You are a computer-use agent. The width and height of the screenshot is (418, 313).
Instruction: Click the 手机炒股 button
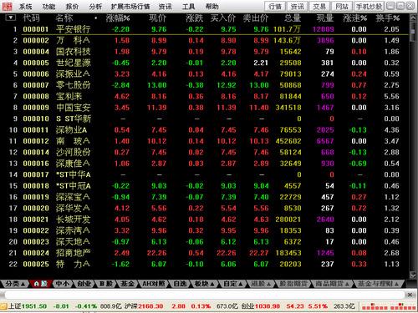370,7
